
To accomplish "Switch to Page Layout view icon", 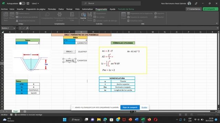I will coord(186,115).
